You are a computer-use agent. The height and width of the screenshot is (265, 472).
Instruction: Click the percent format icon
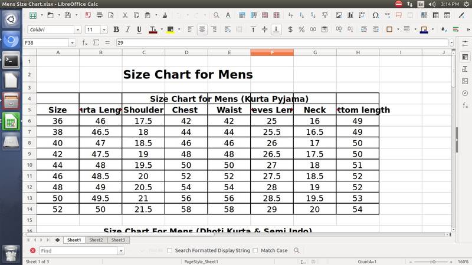point(301,29)
